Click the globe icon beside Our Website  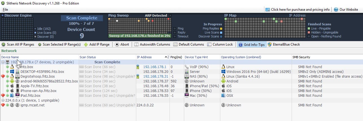pos(336,10)
